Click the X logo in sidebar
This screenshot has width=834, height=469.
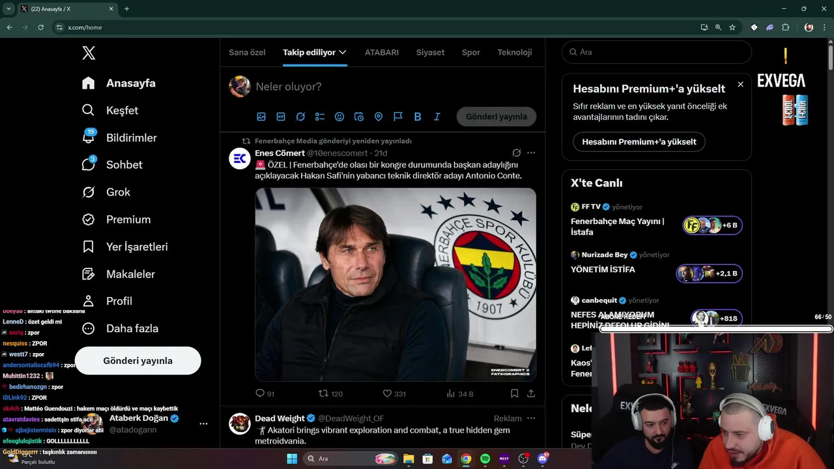(x=89, y=53)
